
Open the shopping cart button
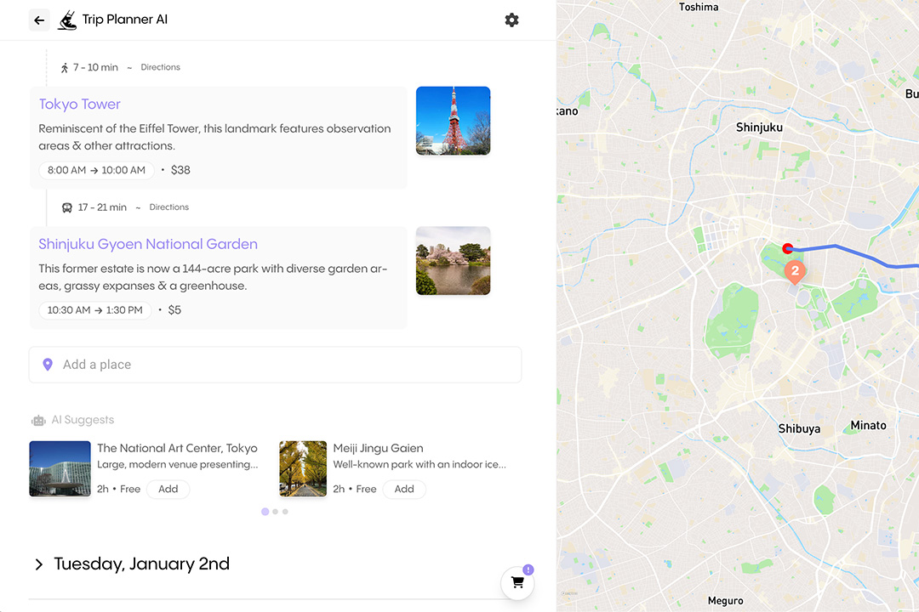[517, 583]
